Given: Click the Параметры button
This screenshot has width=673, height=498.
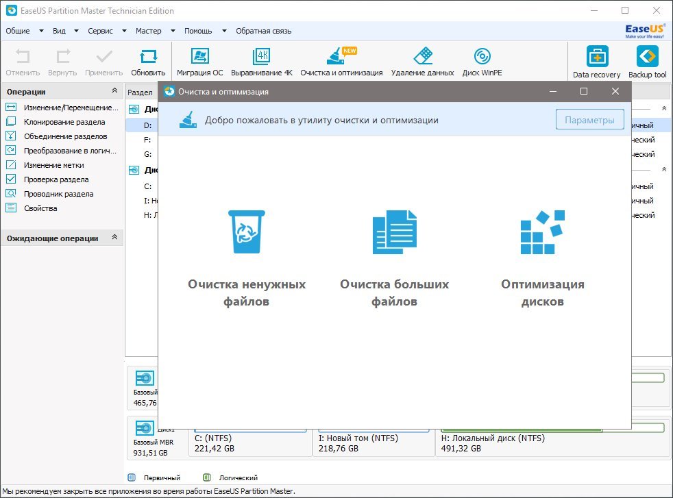Looking at the screenshot, I should click(589, 120).
